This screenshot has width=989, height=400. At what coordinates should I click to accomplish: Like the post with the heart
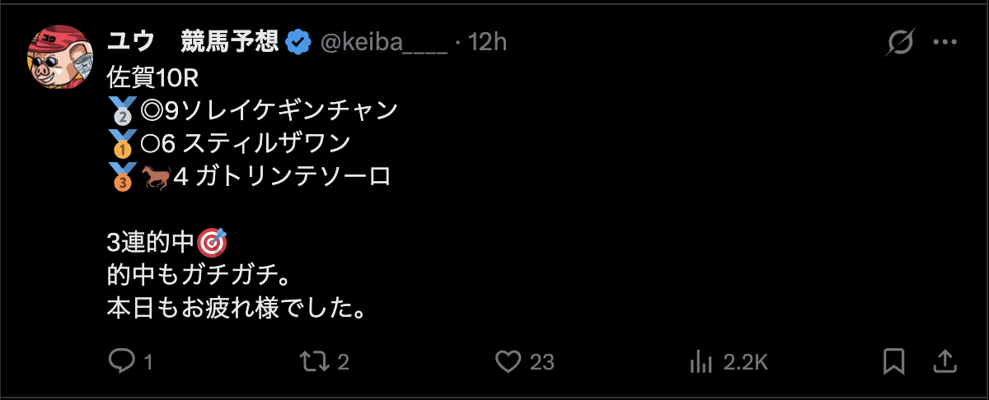pos(509,360)
